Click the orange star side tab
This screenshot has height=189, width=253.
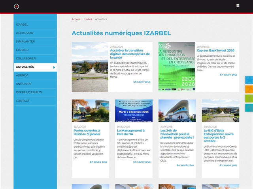249,89
